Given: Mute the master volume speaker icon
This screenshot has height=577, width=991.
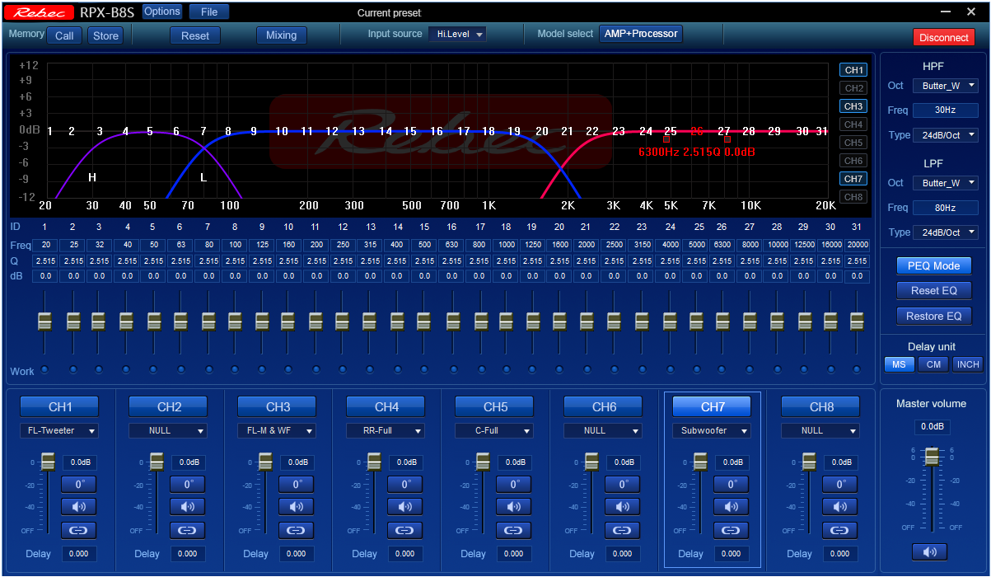Looking at the screenshot, I should 929,551.
